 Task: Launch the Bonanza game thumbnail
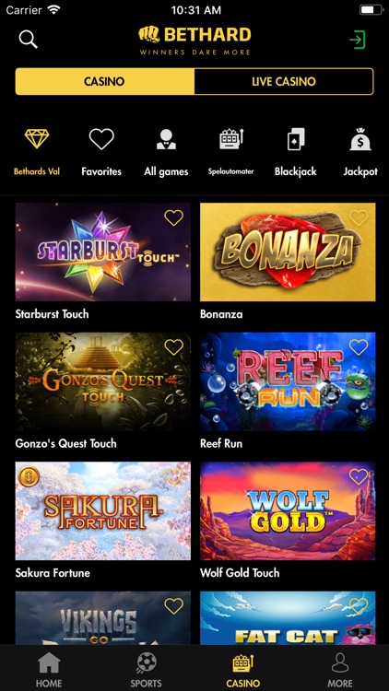click(288, 252)
